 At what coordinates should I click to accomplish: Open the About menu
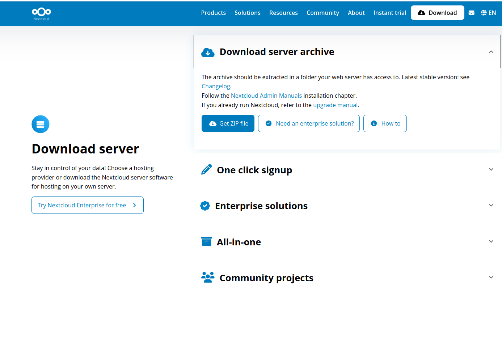pos(356,13)
